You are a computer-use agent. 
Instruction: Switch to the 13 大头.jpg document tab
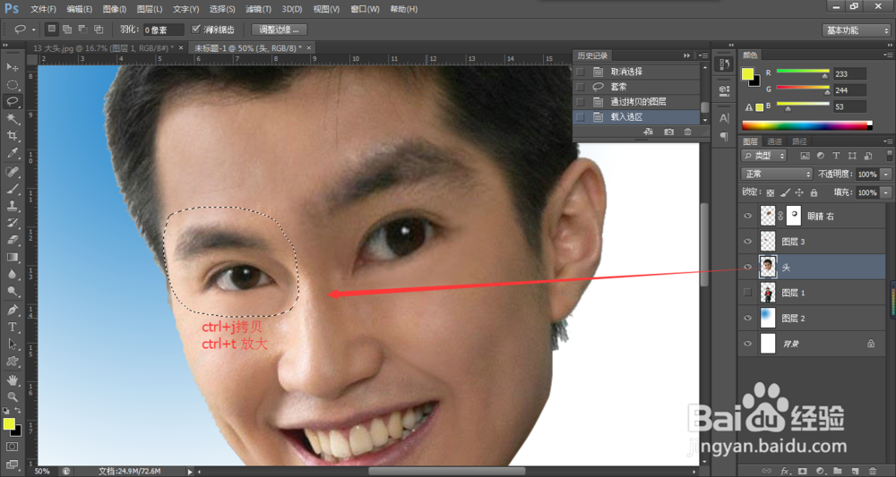click(x=103, y=48)
